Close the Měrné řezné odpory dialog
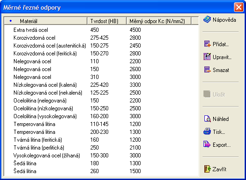This screenshot has width=246, height=180. [239, 7]
